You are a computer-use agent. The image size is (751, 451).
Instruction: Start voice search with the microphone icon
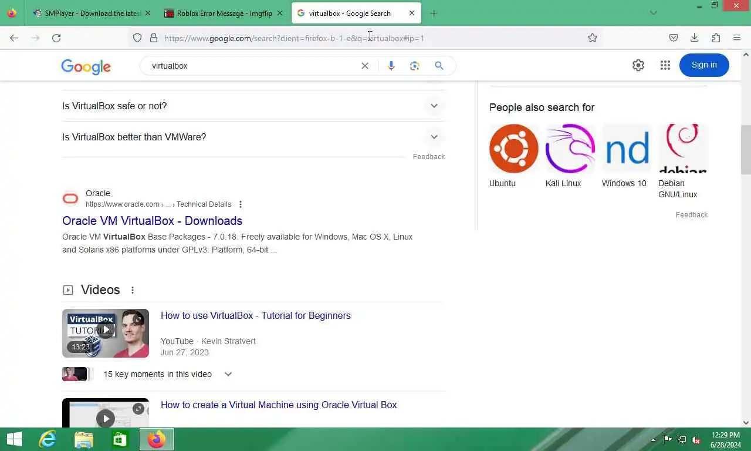tap(391, 66)
